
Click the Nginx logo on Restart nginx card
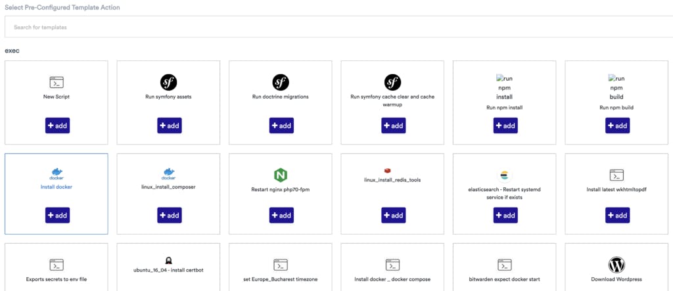[281, 175]
